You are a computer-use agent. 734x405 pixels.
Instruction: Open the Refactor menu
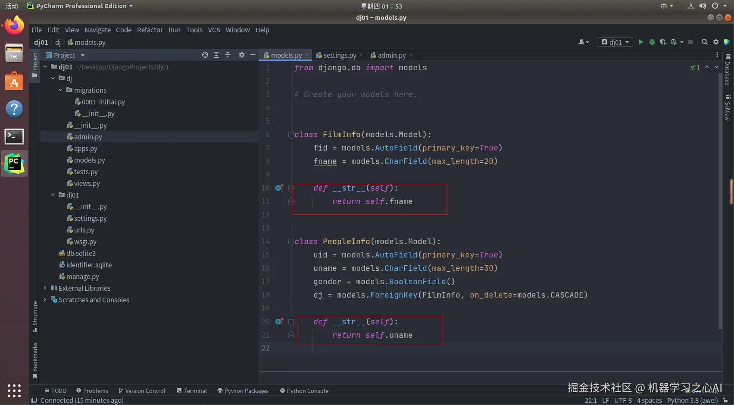coord(150,30)
